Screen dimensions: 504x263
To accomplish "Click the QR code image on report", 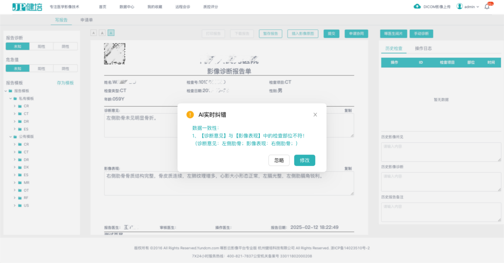I will (x=115, y=54).
